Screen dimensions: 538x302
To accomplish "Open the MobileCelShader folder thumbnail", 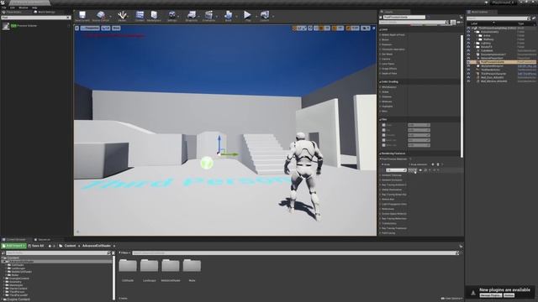I will click(171, 266).
